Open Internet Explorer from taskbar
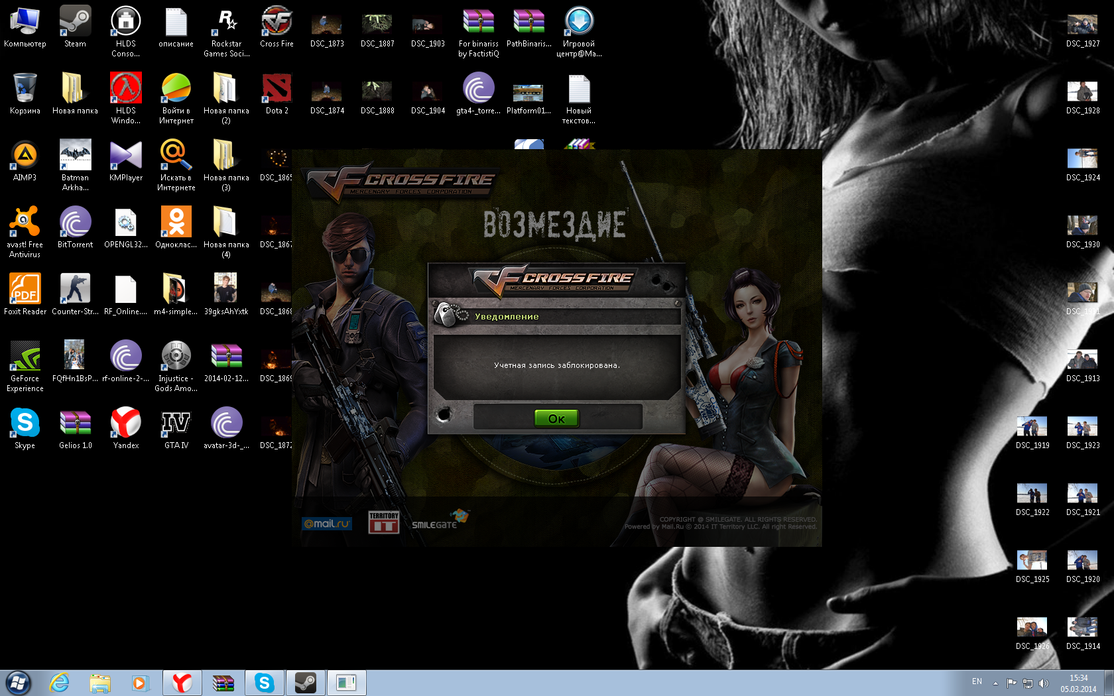Screen dimensions: 1114x696 (59, 683)
